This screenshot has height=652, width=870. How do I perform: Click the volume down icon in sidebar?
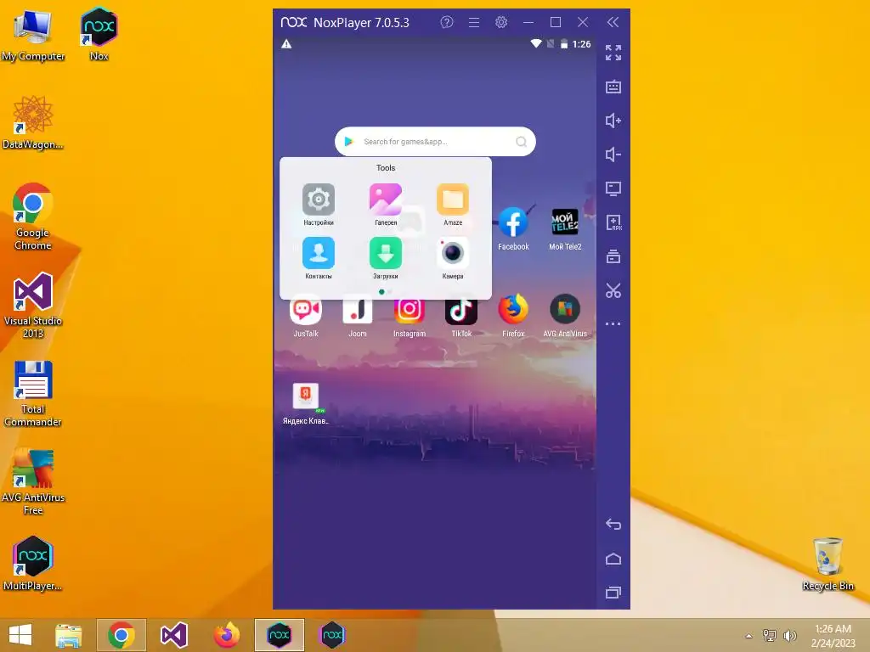click(613, 155)
